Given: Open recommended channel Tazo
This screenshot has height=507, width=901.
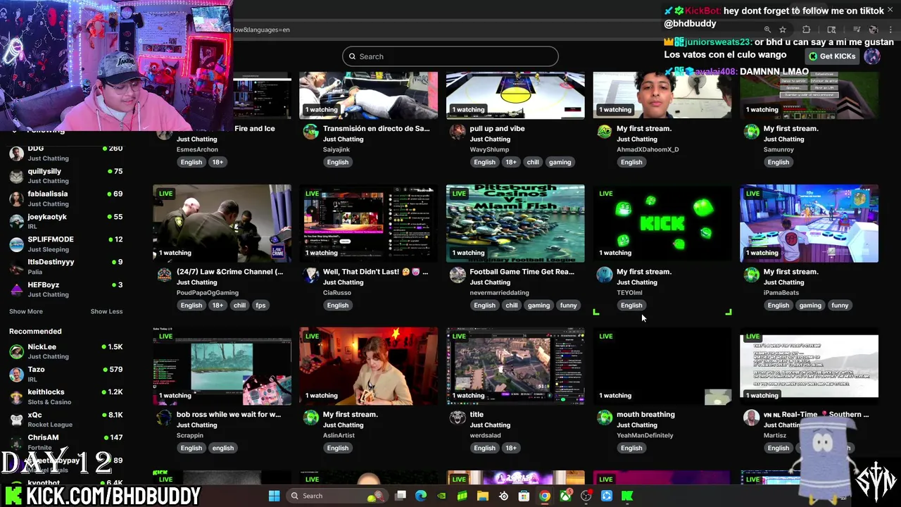Looking at the screenshot, I should [65, 373].
